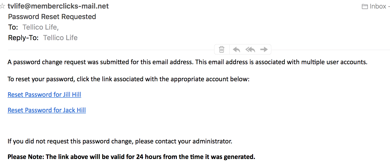Click the bold Please Note validity line

pyautogui.click(x=131, y=157)
